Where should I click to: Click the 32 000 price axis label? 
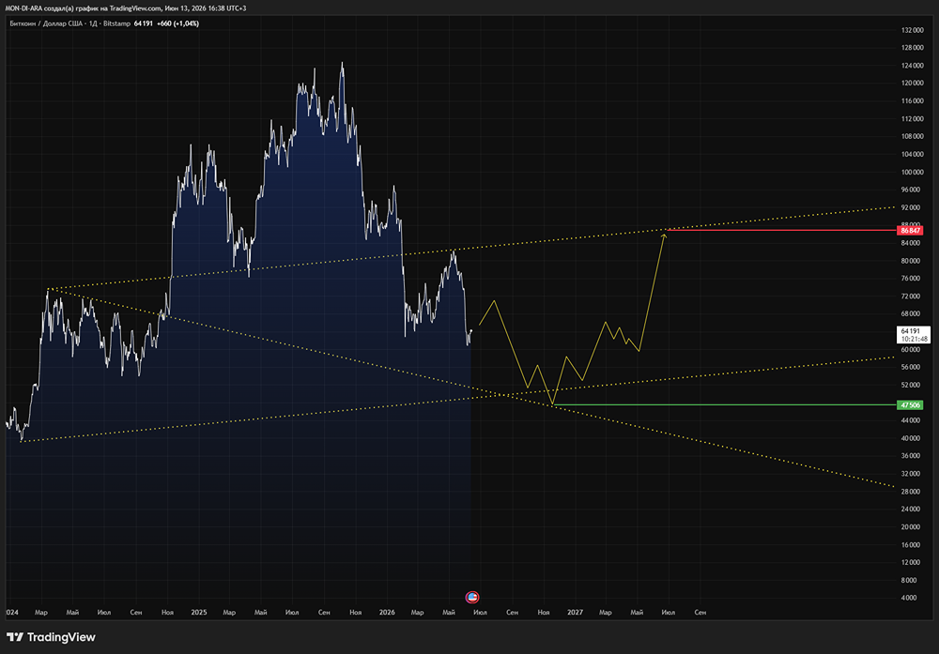click(x=910, y=473)
